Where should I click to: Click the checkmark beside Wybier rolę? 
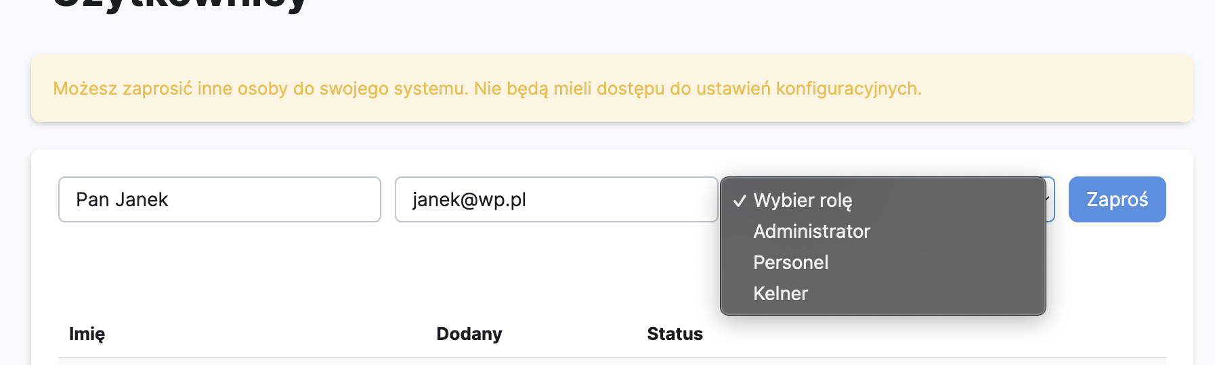740,201
